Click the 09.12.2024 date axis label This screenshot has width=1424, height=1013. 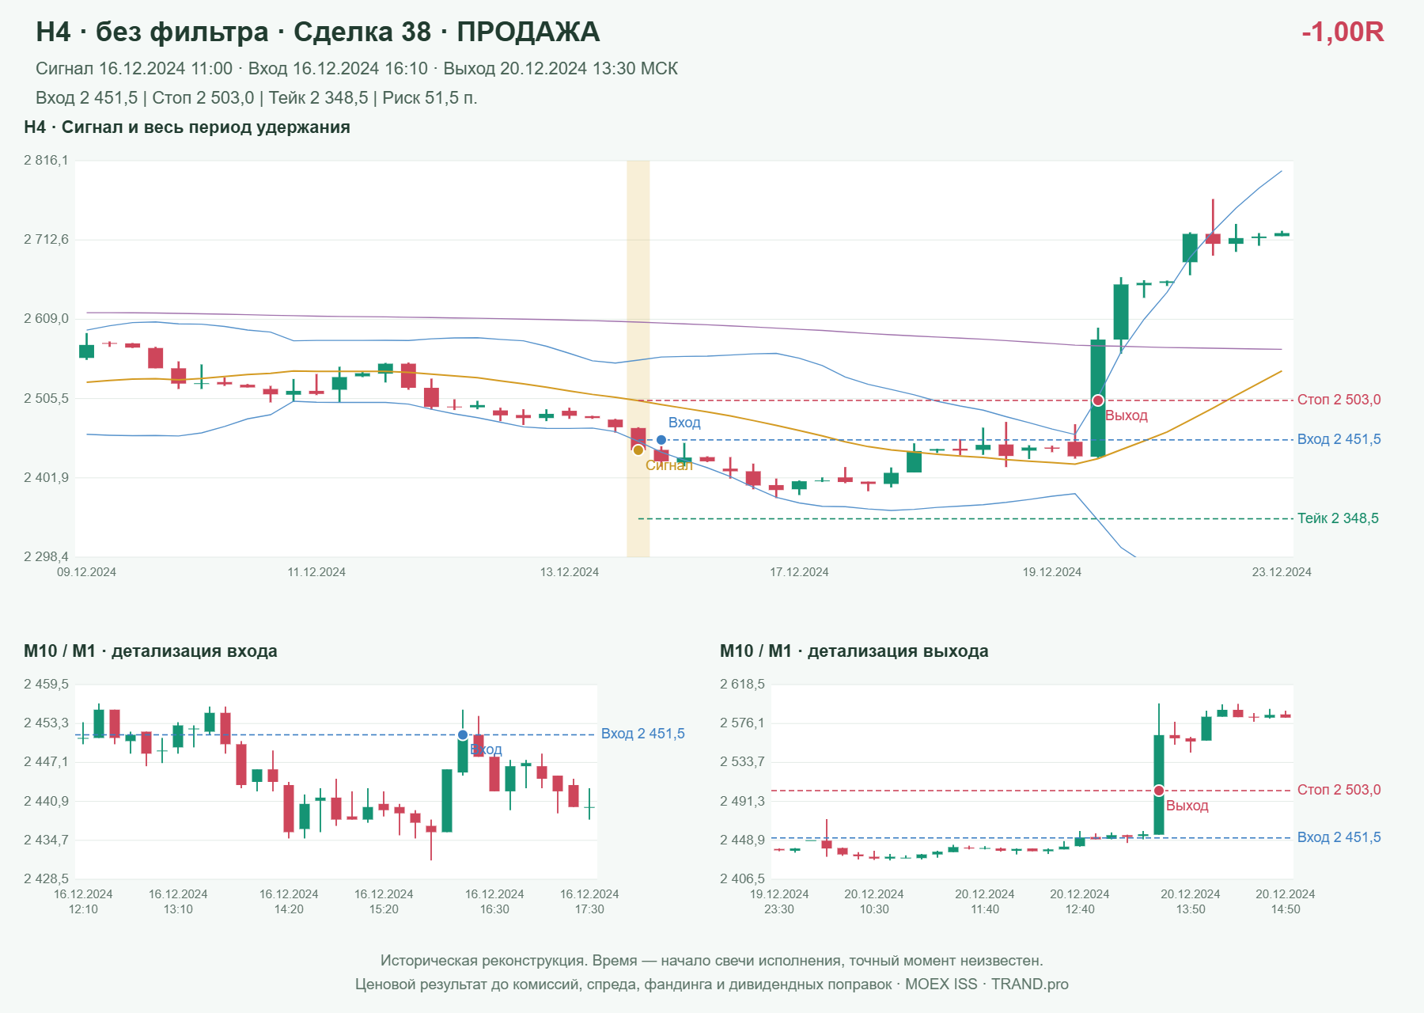pos(86,572)
